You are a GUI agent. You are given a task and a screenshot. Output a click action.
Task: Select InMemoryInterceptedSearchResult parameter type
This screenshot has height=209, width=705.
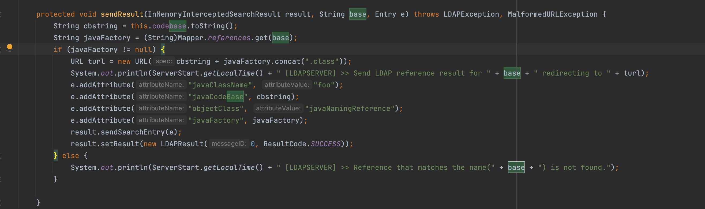click(x=214, y=14)
